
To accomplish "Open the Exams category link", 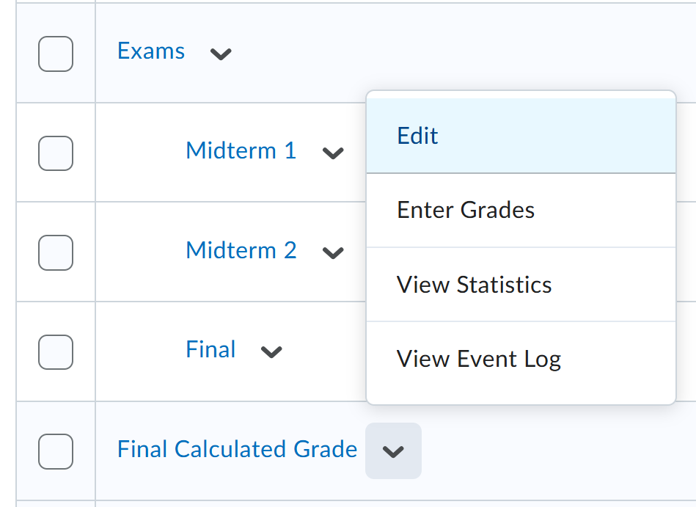I will [x=151, y=51].
